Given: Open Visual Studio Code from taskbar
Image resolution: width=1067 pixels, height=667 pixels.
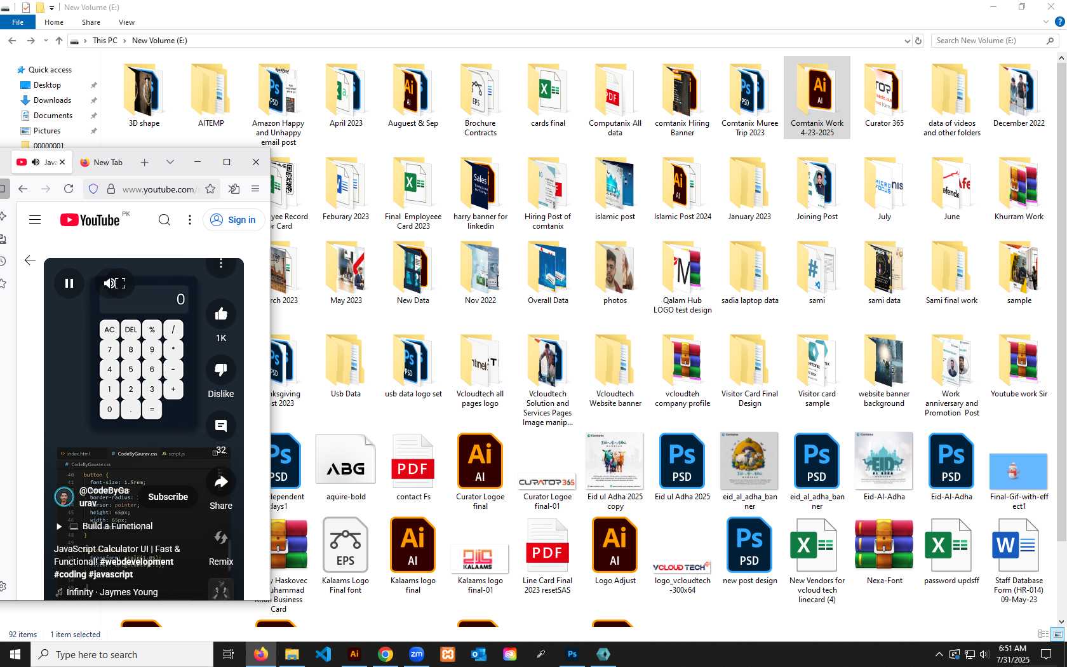Looking at the screenshot, I should tap(323, 654).
